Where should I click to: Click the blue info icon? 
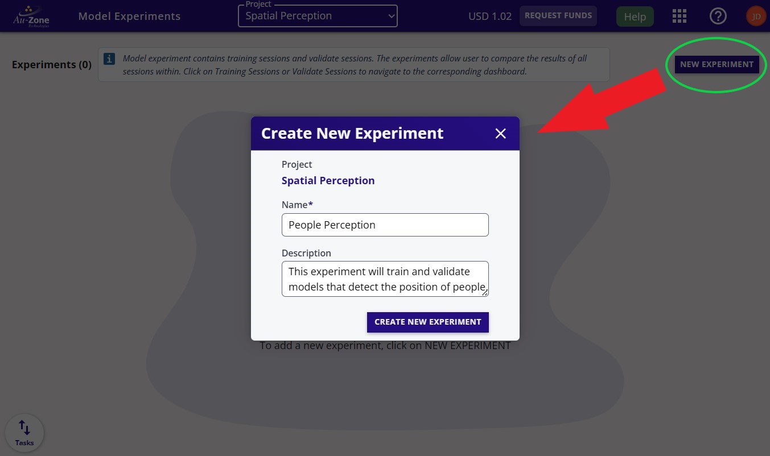click(109, 59)
